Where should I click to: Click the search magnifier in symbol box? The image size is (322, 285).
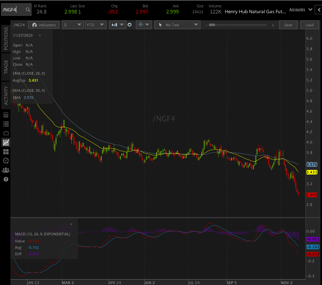[28, 10]
